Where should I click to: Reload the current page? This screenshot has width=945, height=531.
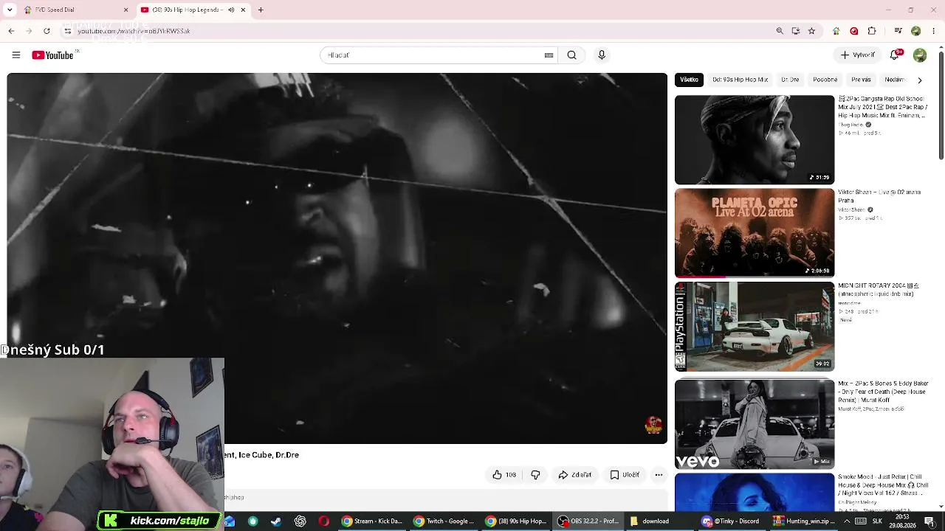pos(47,31)
